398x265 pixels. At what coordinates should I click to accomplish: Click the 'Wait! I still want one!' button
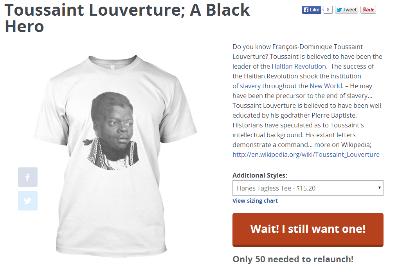point(308,230)
